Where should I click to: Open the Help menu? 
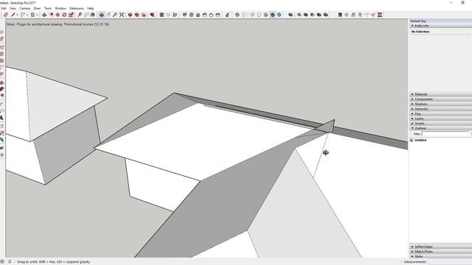[x=90, y=8]
